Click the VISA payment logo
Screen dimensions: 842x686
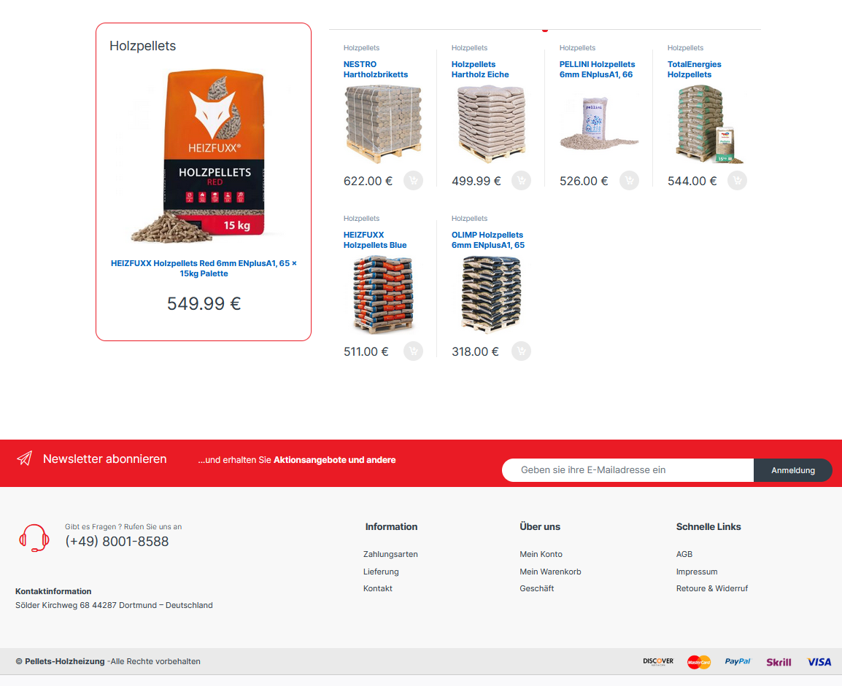(x=819, y=662)
